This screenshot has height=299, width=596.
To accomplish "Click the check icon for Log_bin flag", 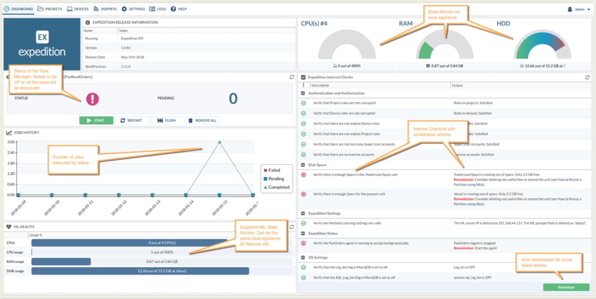I will pyautogui.click(x=303, y=268).
